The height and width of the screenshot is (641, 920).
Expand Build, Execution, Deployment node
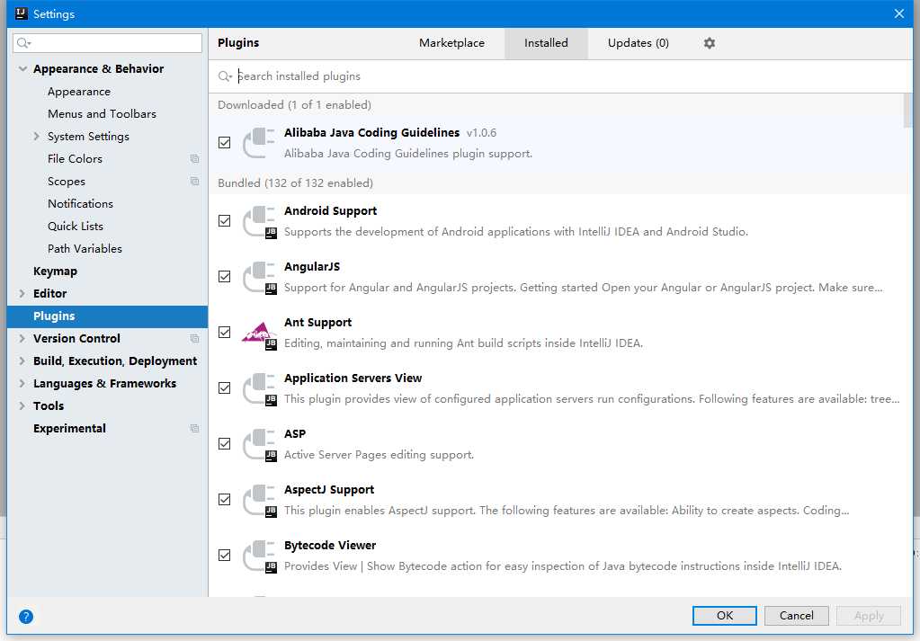coord(22,361)
